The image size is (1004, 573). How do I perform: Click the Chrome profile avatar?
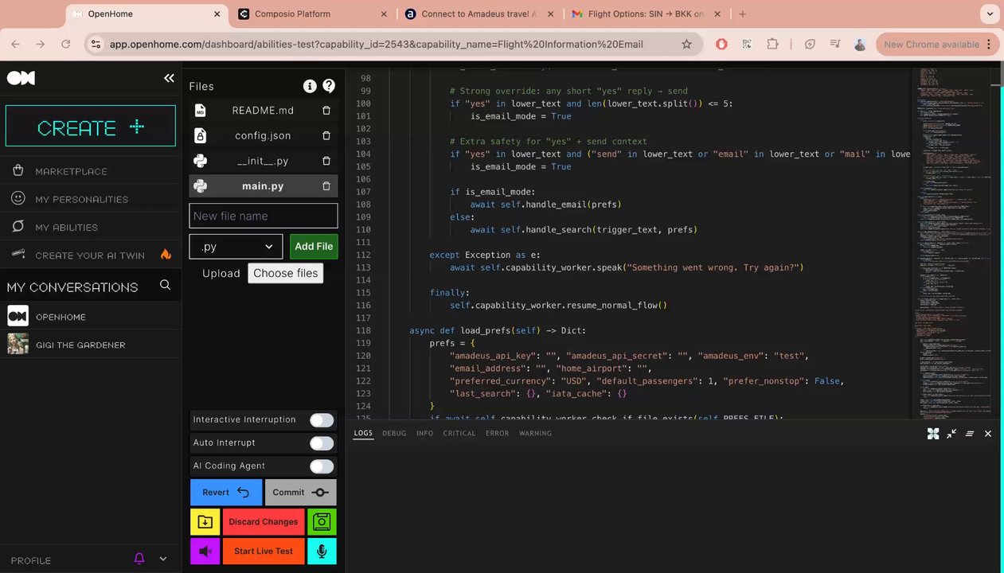click(860, 45)
